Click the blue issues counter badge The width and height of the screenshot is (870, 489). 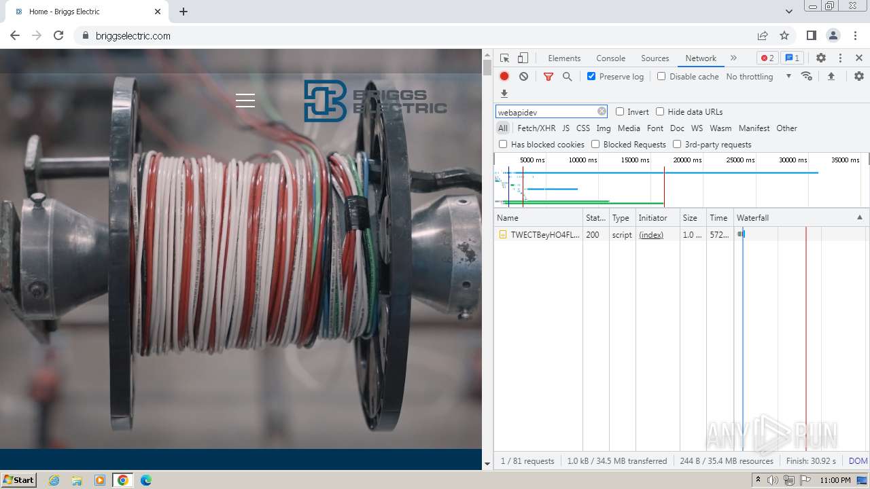(792, 58)
